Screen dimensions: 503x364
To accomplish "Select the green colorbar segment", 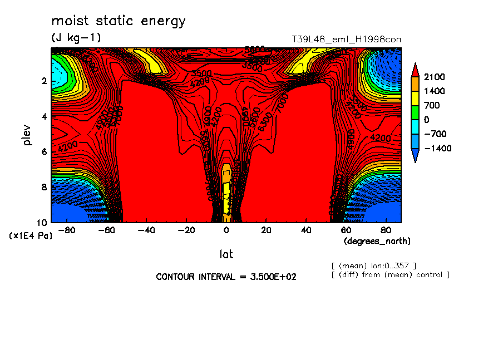I will click(415, 112).
